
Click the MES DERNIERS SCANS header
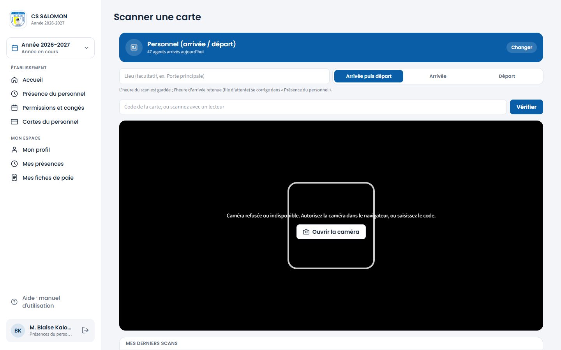point(152,343)
